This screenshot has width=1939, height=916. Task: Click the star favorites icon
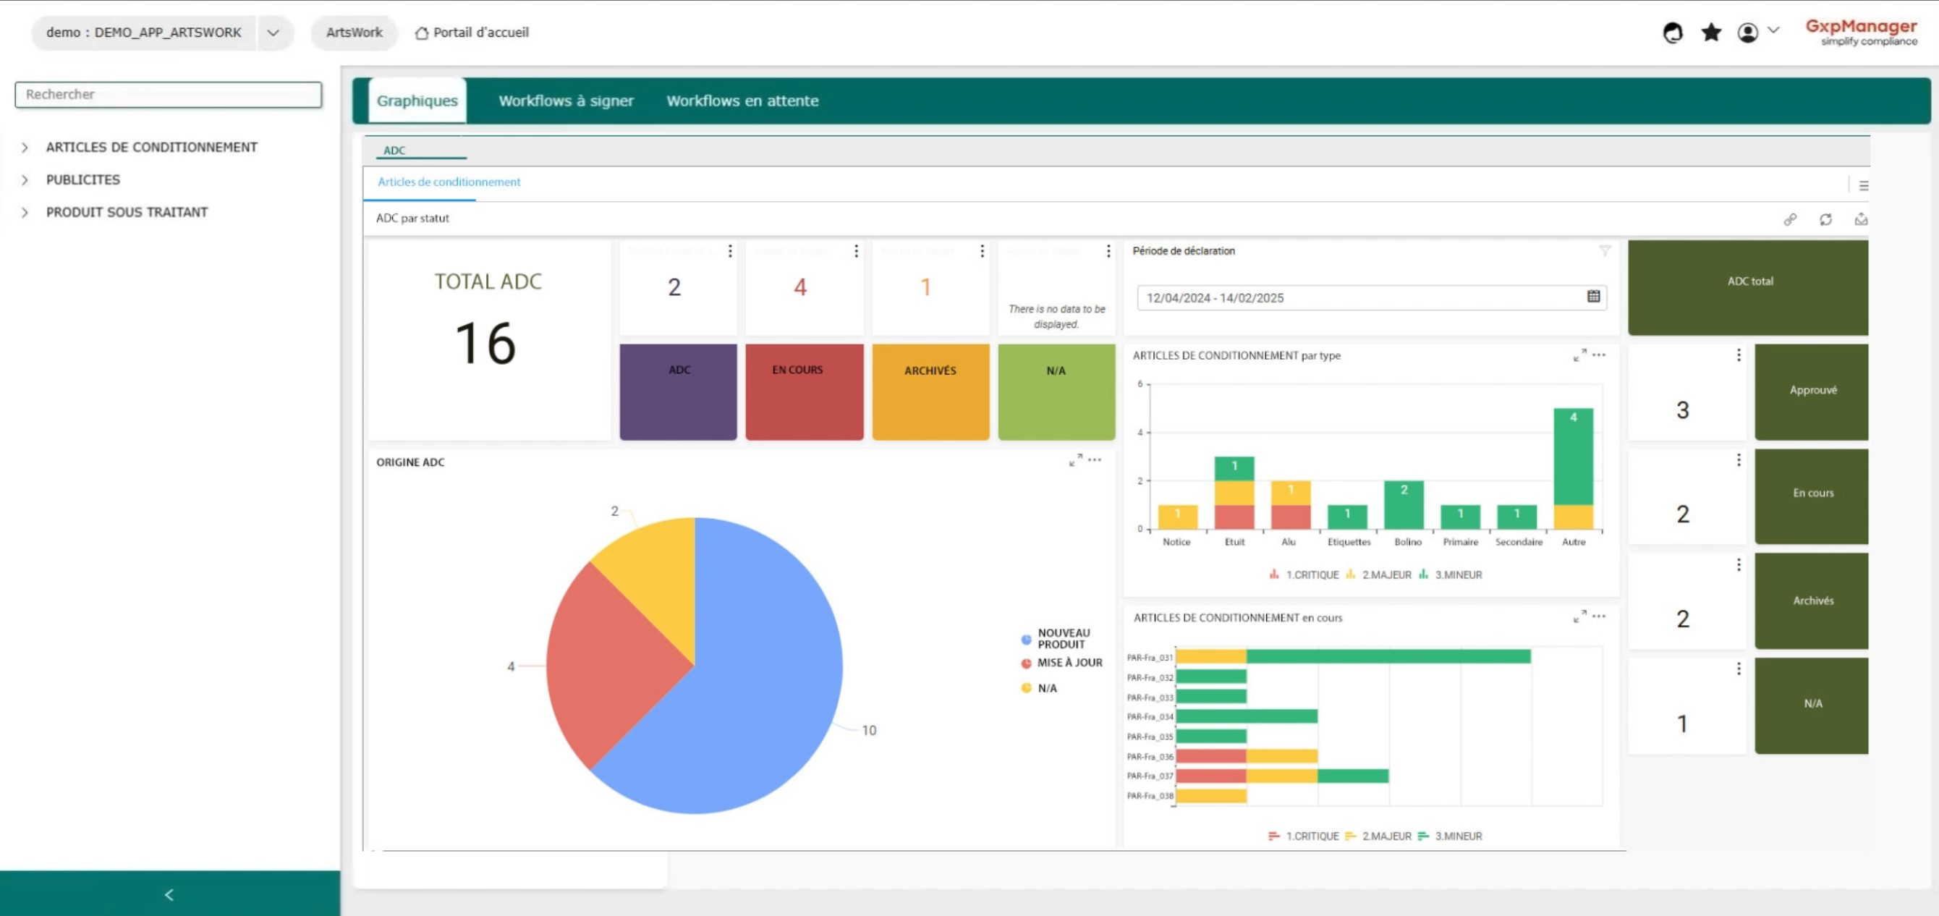1711,33
